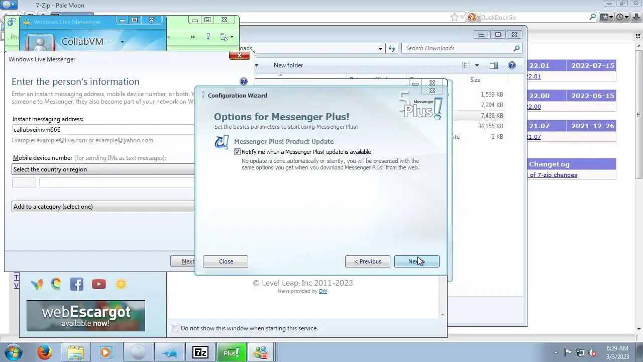Change Explorer view icon

[x=466, y=65]
